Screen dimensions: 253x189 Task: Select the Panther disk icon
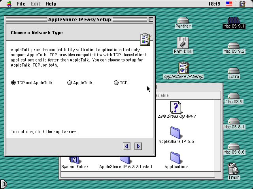(183, 20)
